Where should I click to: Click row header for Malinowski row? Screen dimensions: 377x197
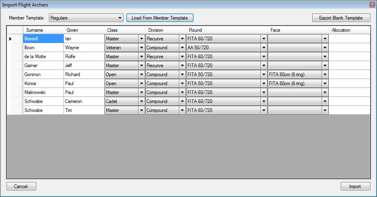[15, 92]
